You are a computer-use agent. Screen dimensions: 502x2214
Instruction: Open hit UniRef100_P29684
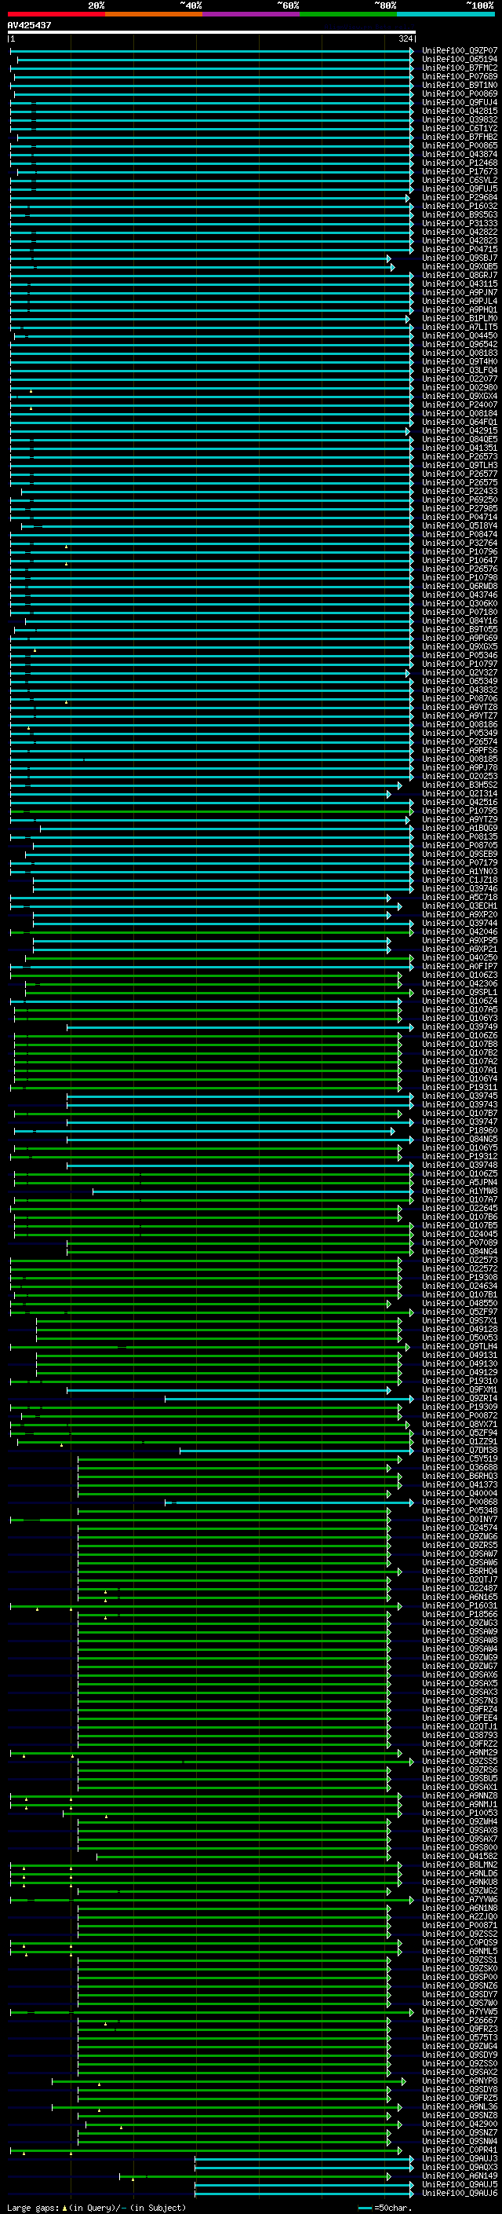[x=460, y=198]
